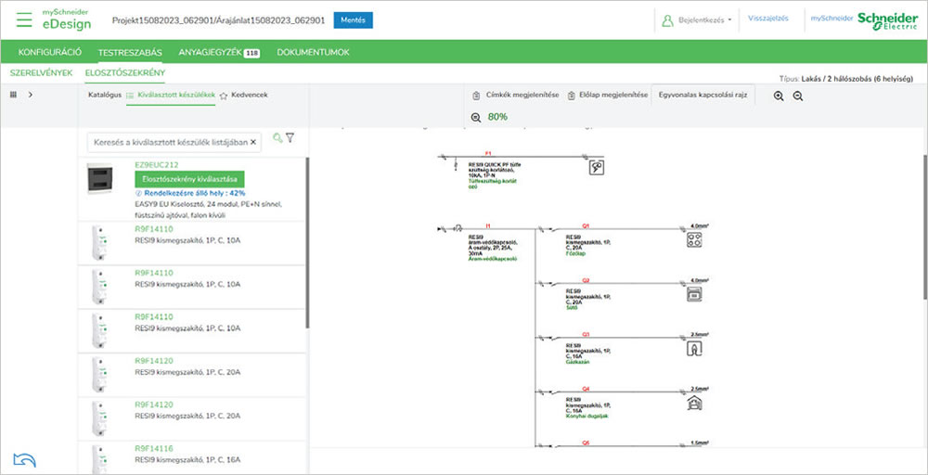Click 'RESI9 kismegszakító, 1P, C, 16A' description
This screenshot has height=475, width=928.
[x=187, y=459]
